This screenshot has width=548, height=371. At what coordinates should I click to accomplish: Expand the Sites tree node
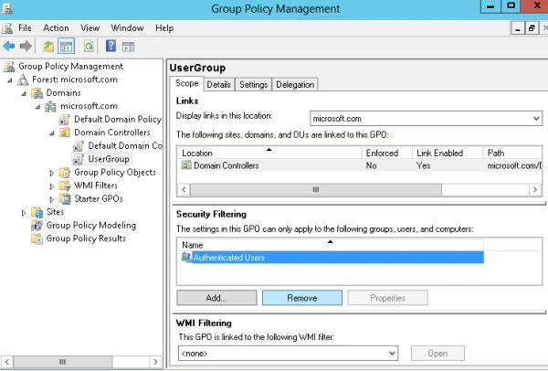click(x=24, y=212)
